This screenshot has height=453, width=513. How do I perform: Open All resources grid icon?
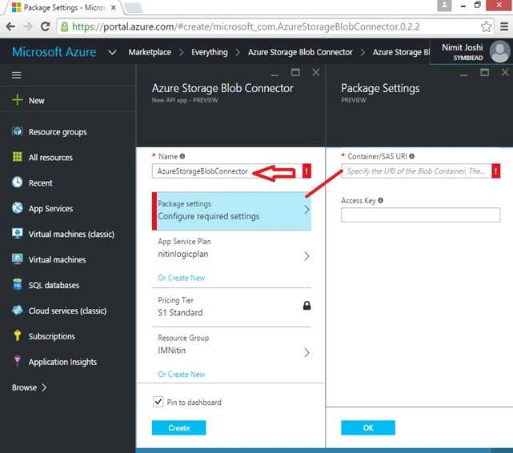click(x=18, y=157)
